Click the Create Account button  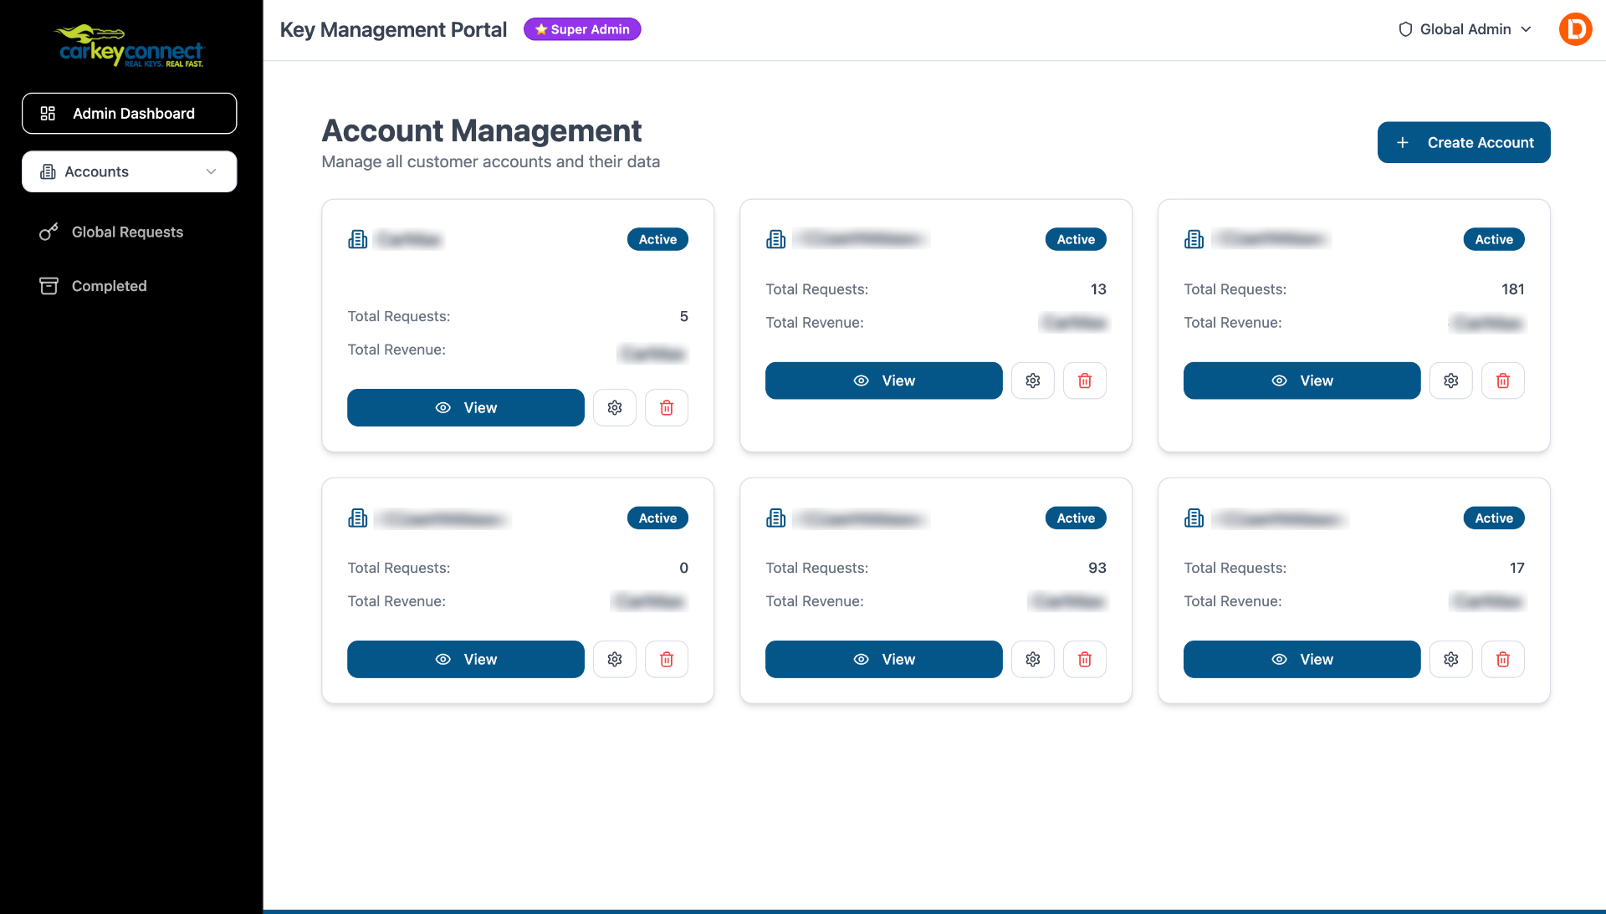pyautogui.click(x=1464, y=142)
